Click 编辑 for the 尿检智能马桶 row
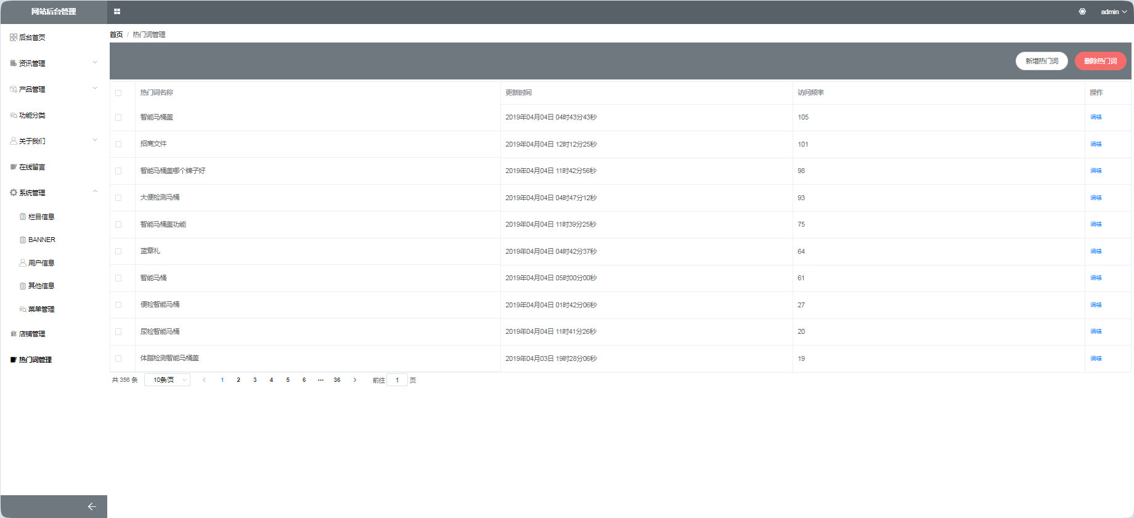1134x518 pixels. pos(1096,331)
